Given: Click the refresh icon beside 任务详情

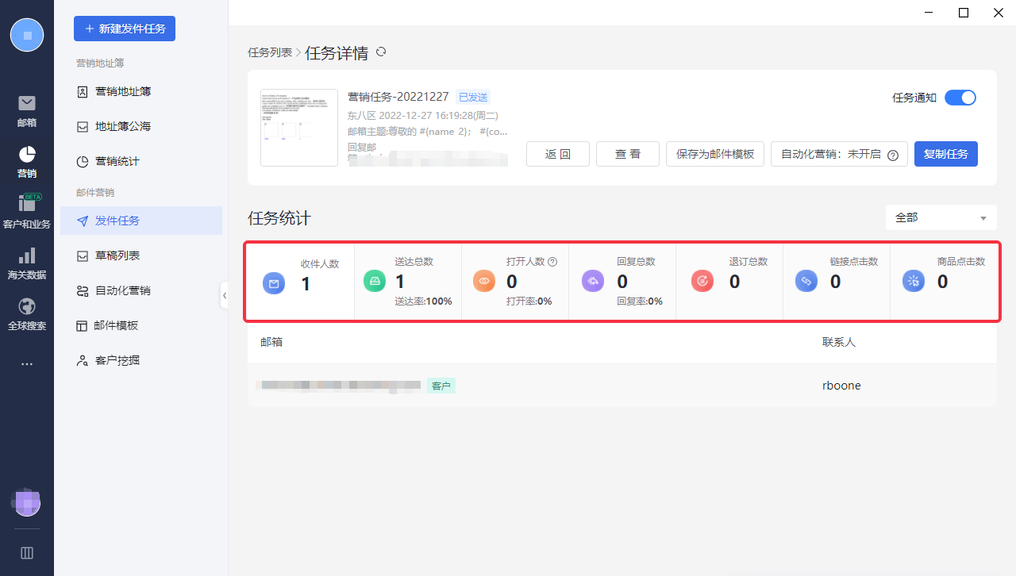Looking at the screenshot, I should (x=381, y=52).
